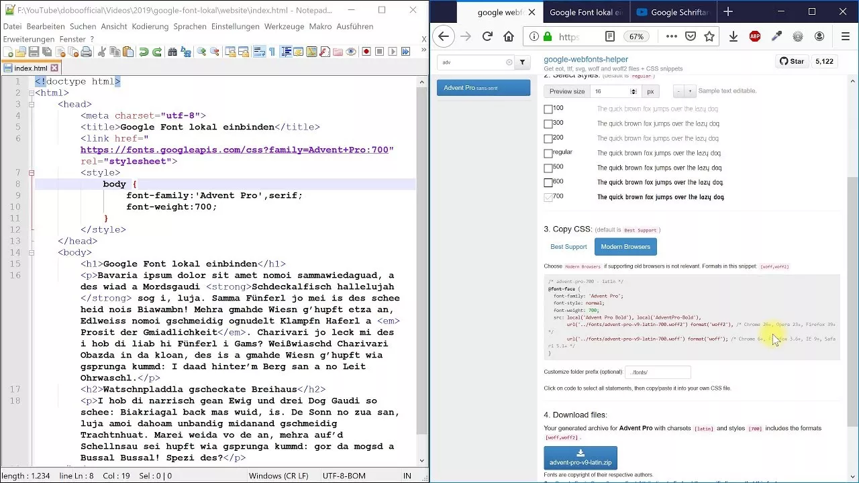Open the Kodierung menu
This screenshot has width=859, height=483.
pyautogui.click(x=150, y=26)
